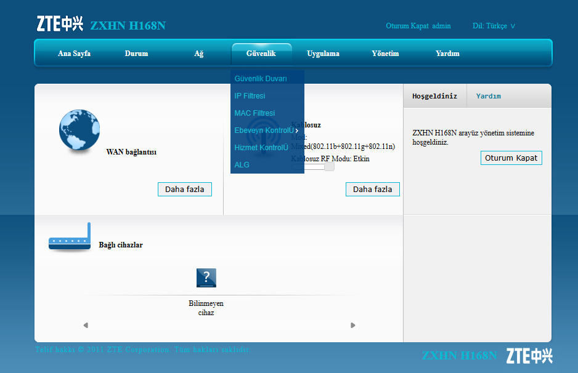
Task: Open the Yardım menu in the navigation bar
Action: point(447,54)
